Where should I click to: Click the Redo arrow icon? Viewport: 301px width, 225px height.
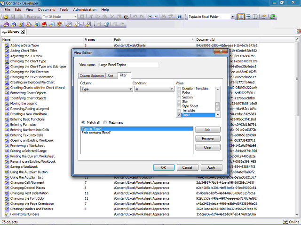142,17
